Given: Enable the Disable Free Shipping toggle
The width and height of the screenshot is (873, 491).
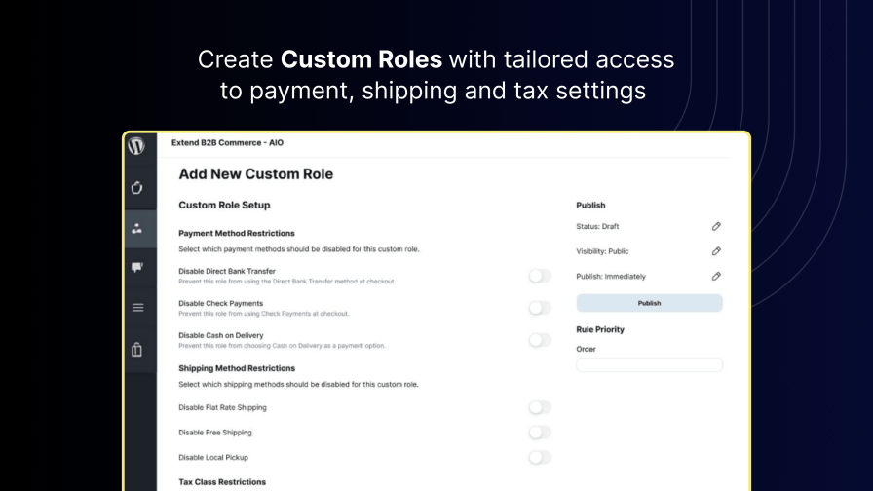Looking at the screenshot, I should tap(540, 433).
